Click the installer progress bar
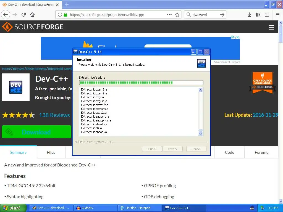The height and width of the screenshot is (212, 283). click(x=141, y=83)
